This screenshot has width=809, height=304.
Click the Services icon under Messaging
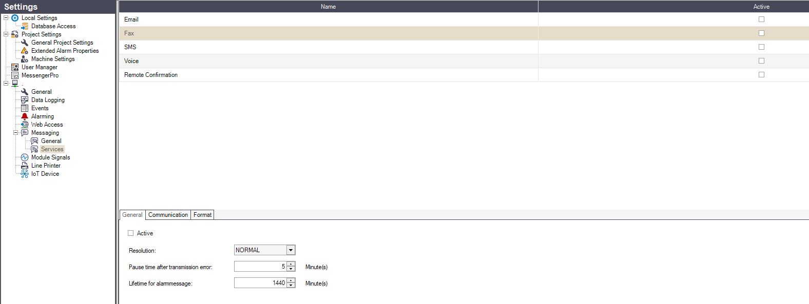(34, 149)
